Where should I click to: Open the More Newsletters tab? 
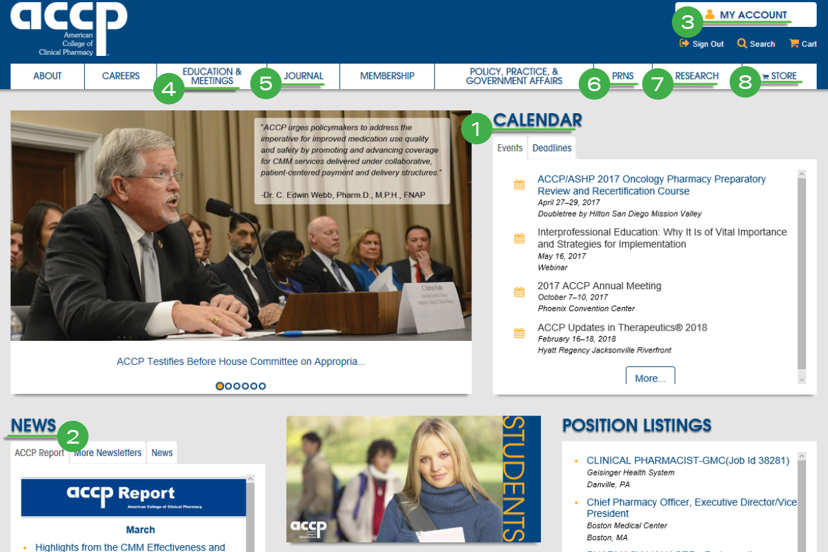click(107, 453)
